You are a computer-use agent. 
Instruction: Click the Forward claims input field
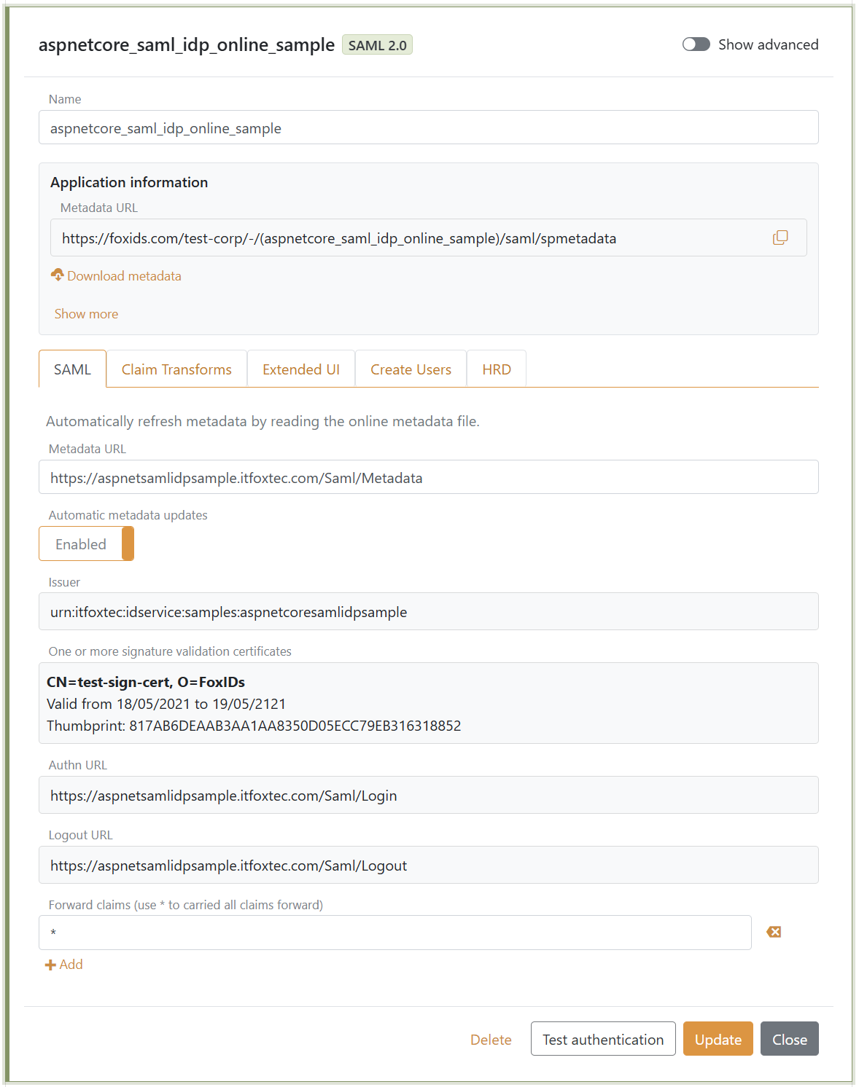coord(395,933)
